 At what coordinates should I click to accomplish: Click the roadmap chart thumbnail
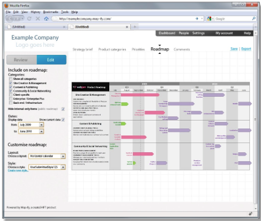click(x=161, y=126)
